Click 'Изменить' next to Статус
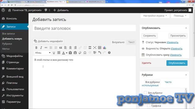Screen dimensions: 195x109 172,42
